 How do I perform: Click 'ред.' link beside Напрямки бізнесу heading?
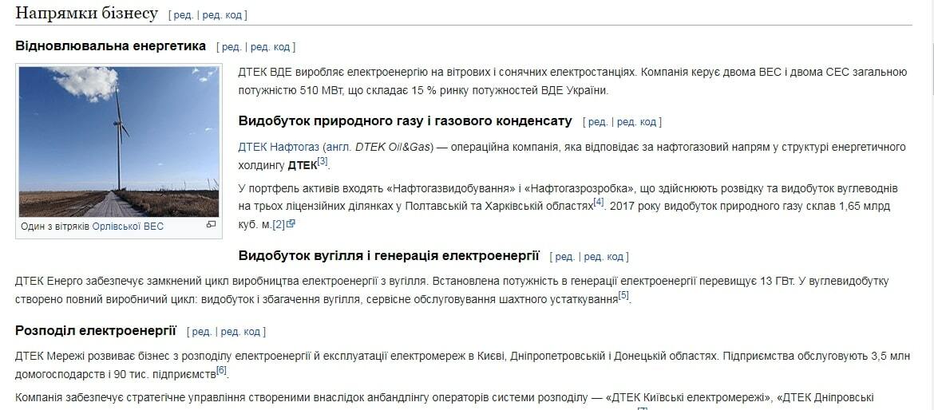point(183,15)
